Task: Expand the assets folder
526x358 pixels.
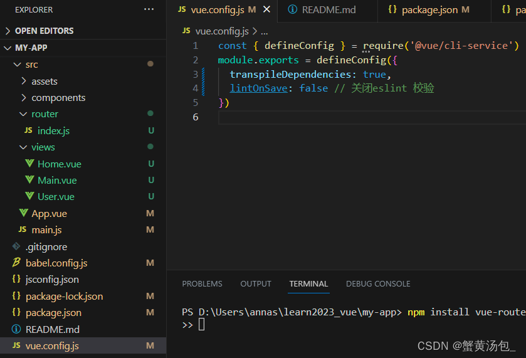Action: [23, 81]
